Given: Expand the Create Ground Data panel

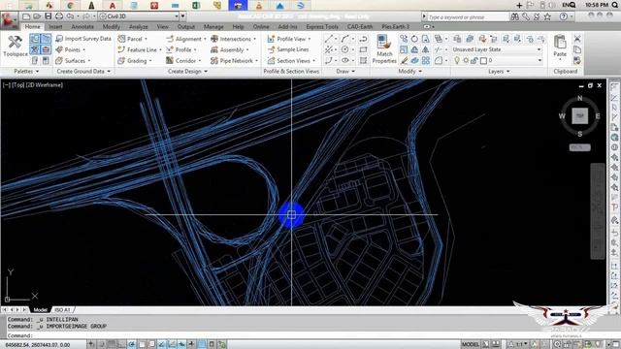Looking at the screenshot, I should [83, 71].
